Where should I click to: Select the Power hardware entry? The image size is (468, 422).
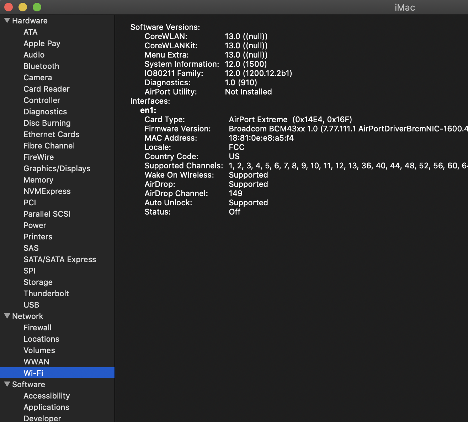pyautogui.click(x=35, y=225)
